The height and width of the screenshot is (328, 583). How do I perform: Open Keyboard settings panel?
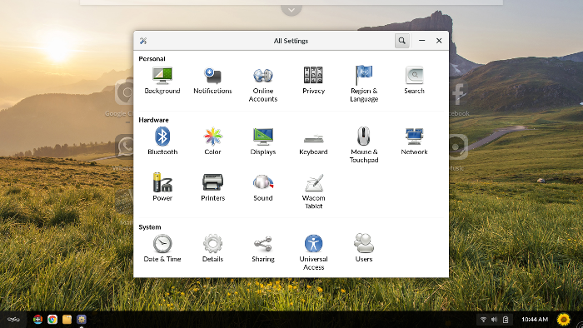(313, 144)
